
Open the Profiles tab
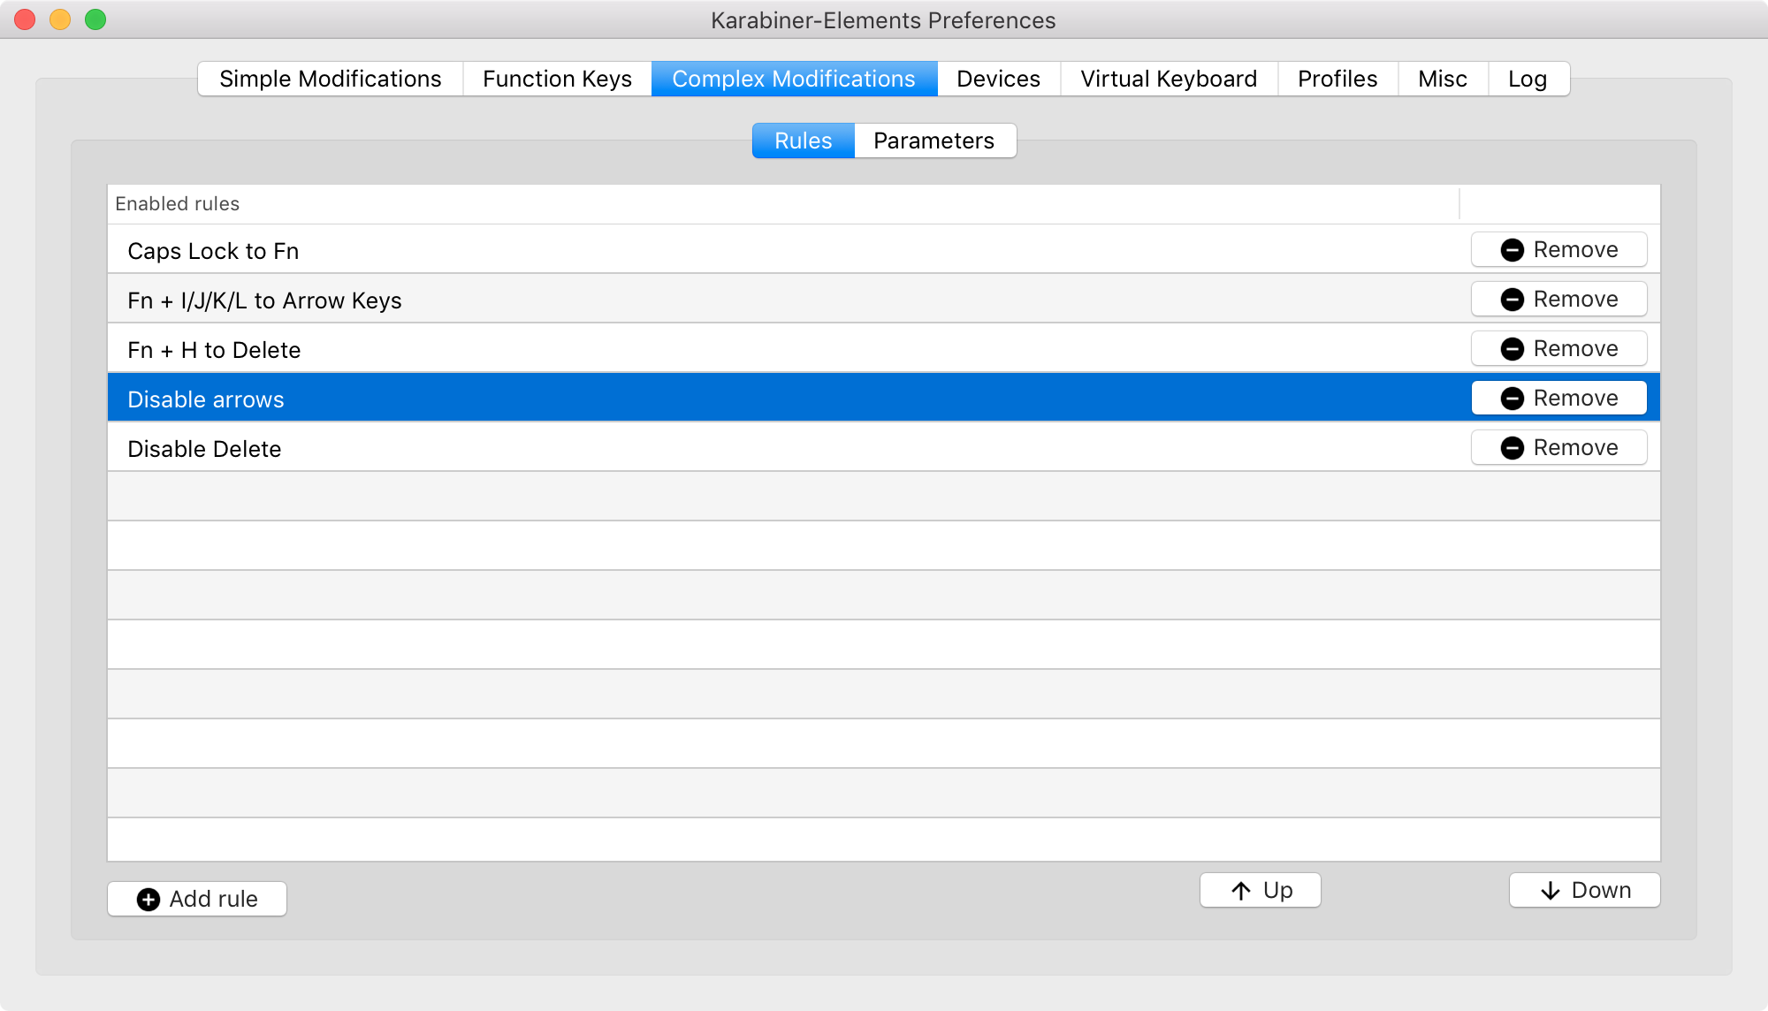(1337, 80)
